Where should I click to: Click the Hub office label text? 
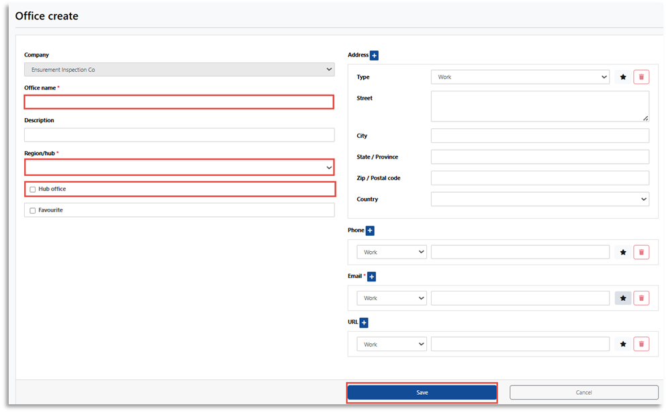click(x=52, y=189)
